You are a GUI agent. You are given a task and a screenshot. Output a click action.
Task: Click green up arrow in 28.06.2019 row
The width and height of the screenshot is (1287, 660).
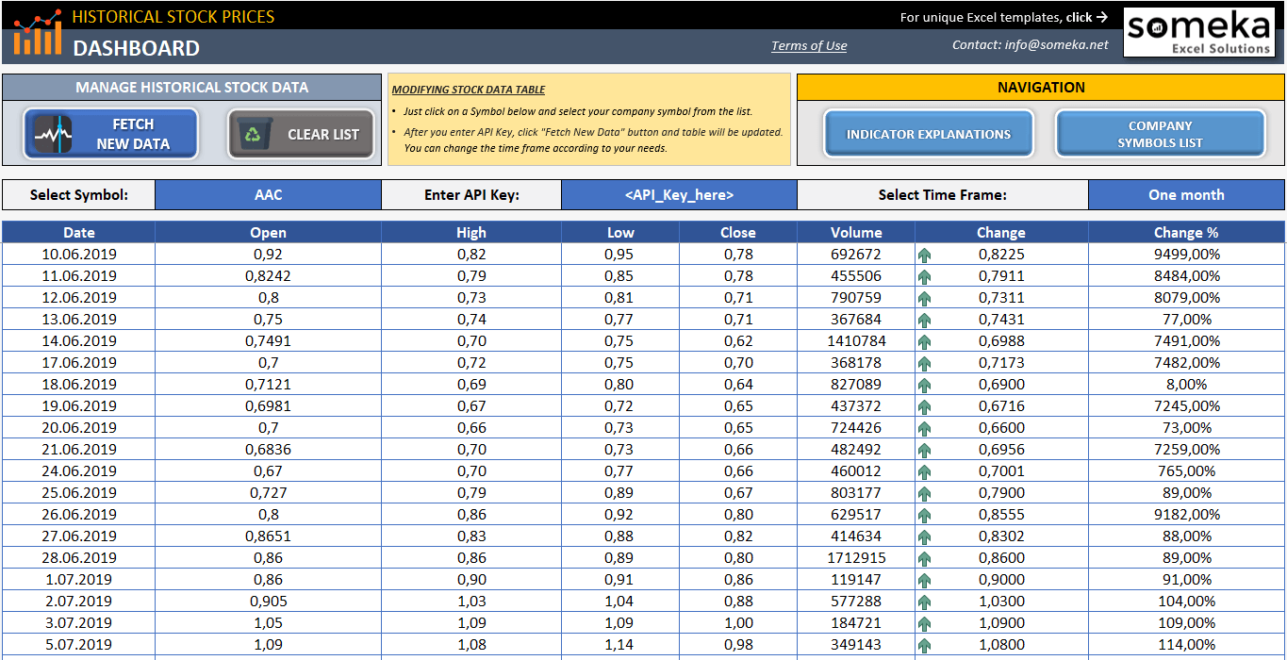point(924,558)
